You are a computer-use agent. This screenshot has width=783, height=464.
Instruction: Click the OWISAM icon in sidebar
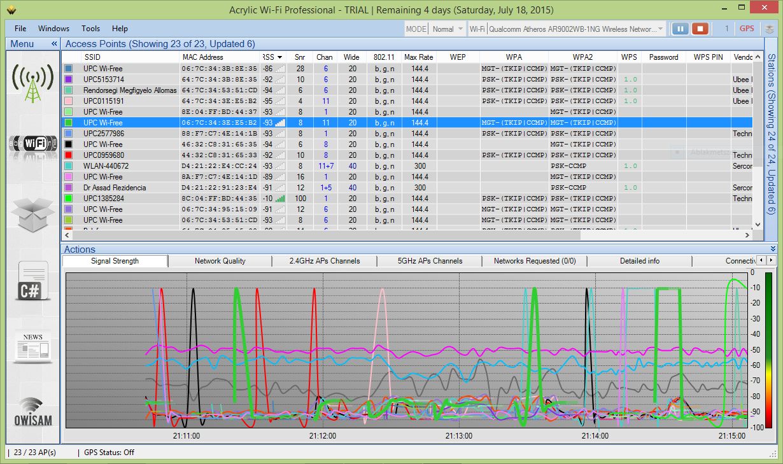[x=33, y=412]
